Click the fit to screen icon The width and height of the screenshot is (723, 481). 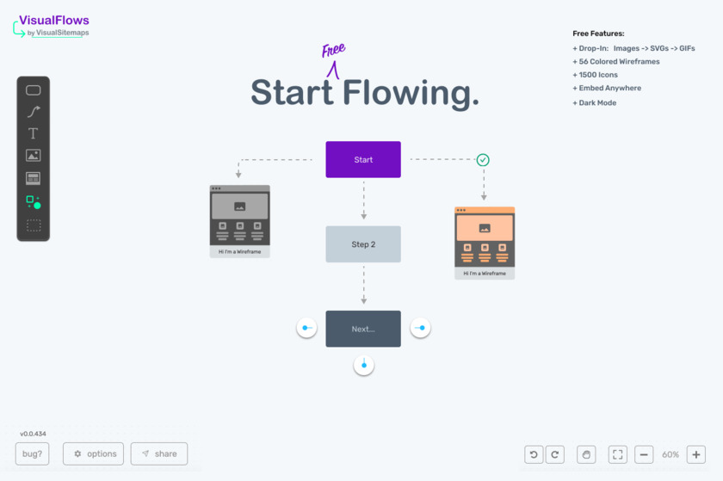click(618, 454)
